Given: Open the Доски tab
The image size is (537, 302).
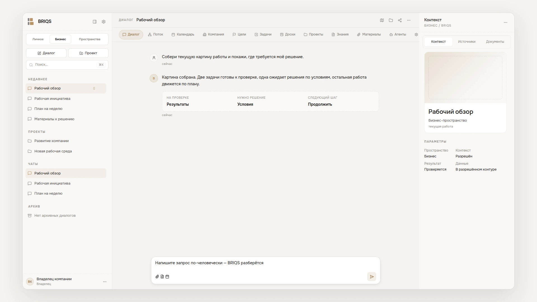Looking at the screenshot, I should 288,34.
